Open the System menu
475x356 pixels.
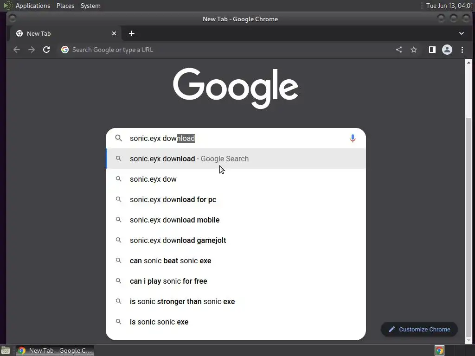pos(90,6)
